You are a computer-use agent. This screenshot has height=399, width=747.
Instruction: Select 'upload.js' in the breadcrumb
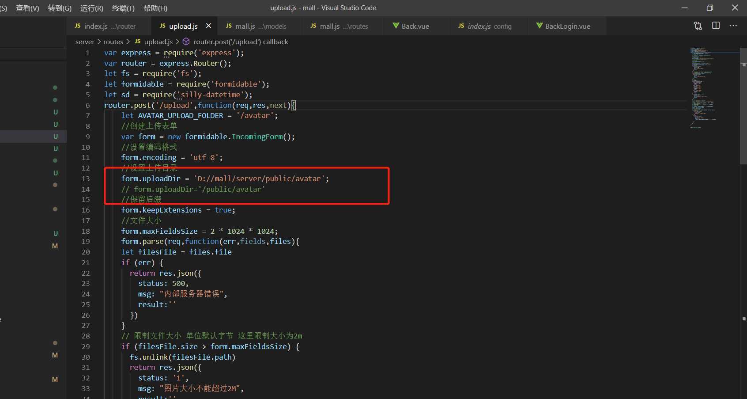pos(158,42)
